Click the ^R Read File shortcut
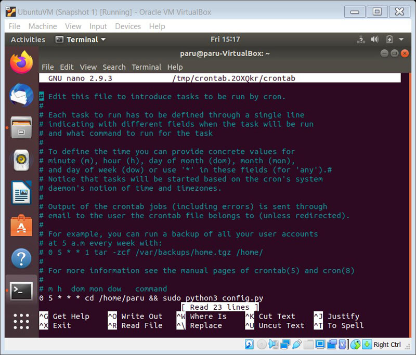 click(x=135, y=325)
